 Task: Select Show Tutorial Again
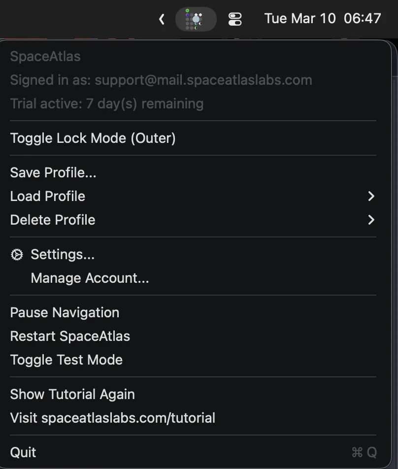tap(72, 394)
